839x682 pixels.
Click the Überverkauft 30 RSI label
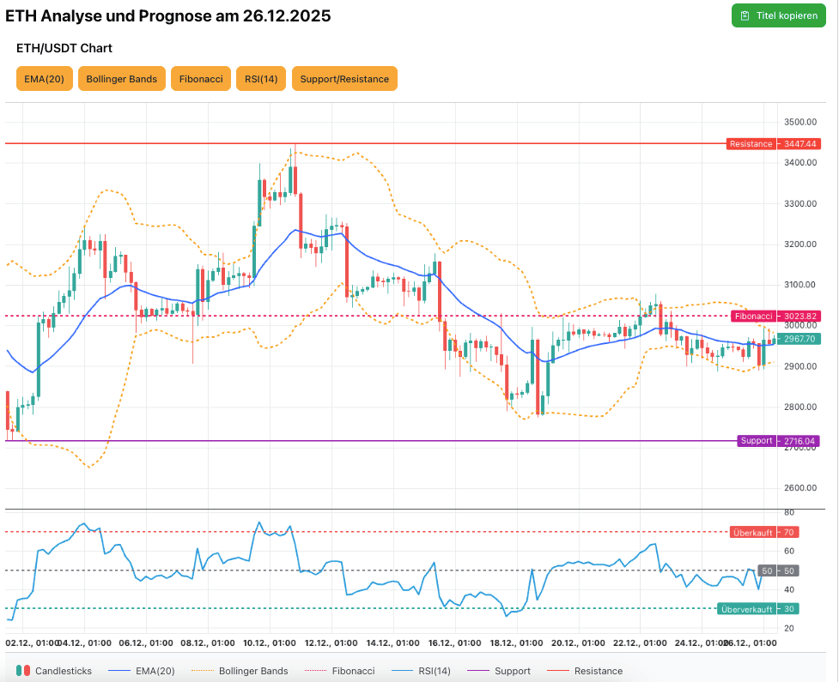pos(757,609)
